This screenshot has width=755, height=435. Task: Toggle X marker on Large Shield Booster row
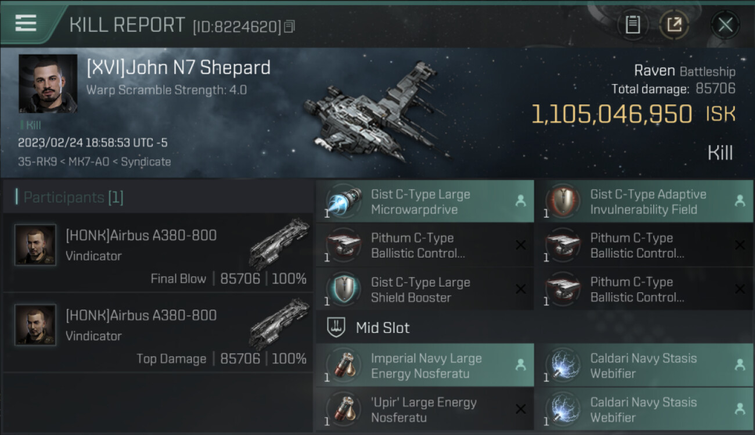click(520, 289)
